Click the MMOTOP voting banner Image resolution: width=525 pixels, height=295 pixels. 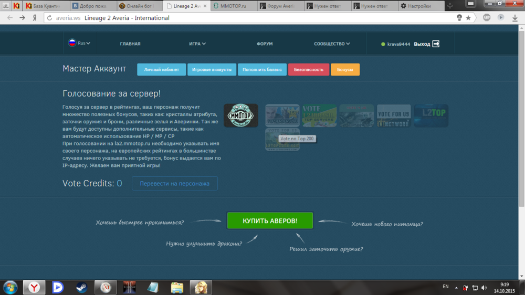[240, 115]
